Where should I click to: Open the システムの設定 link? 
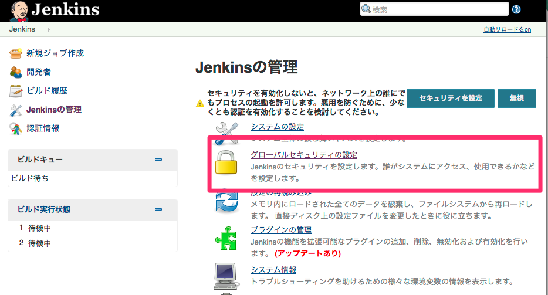[x=277, y=127]
